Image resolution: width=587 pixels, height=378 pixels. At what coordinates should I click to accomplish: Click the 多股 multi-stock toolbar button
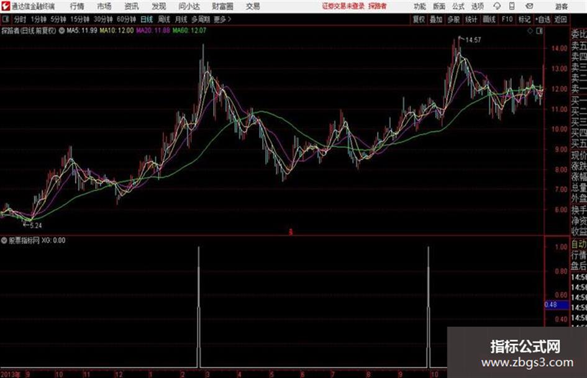click(x=453, y=19)
